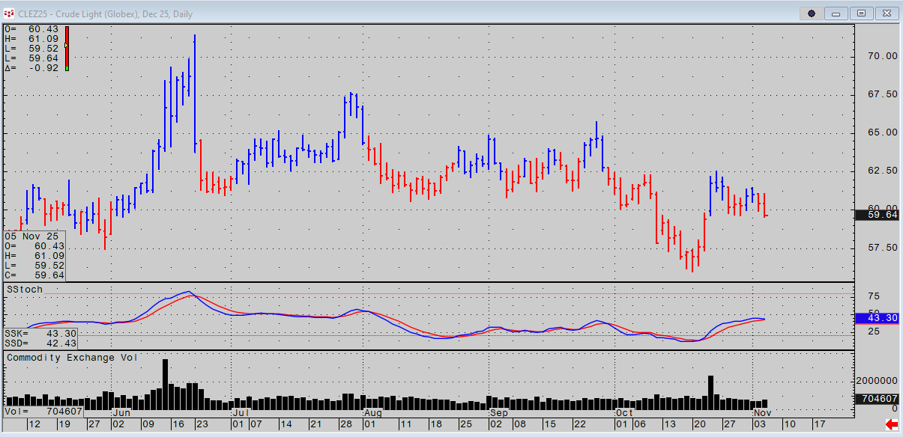Click the 70.00 price scale label
The image size is (903, 437).
pyautogui.click(x=883, y=56)
